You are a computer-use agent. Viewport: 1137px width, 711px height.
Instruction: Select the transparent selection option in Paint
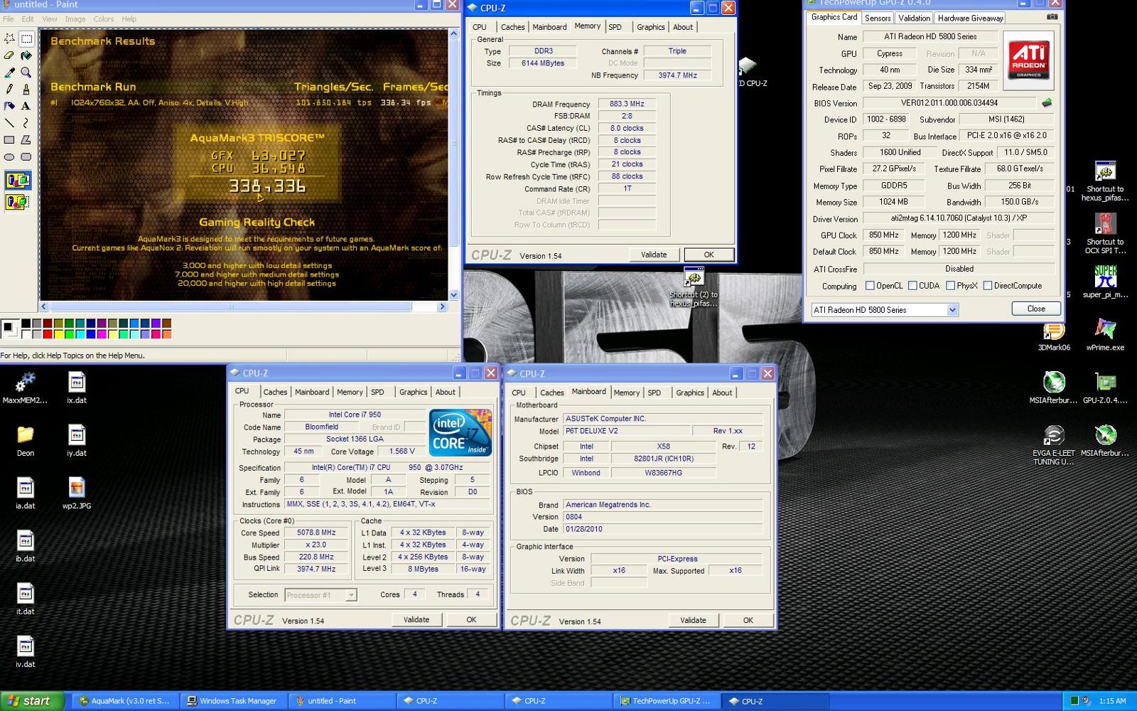click(x=18, y=202)
